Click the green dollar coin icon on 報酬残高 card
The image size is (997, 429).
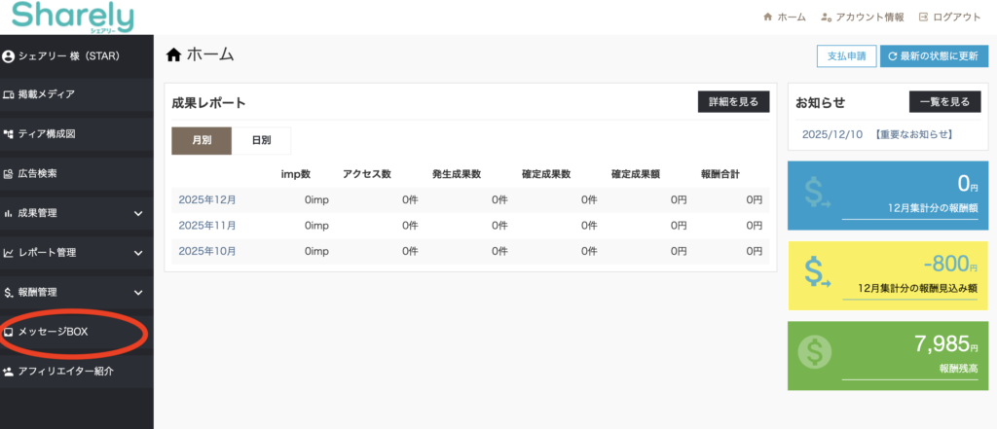point(816,351)
